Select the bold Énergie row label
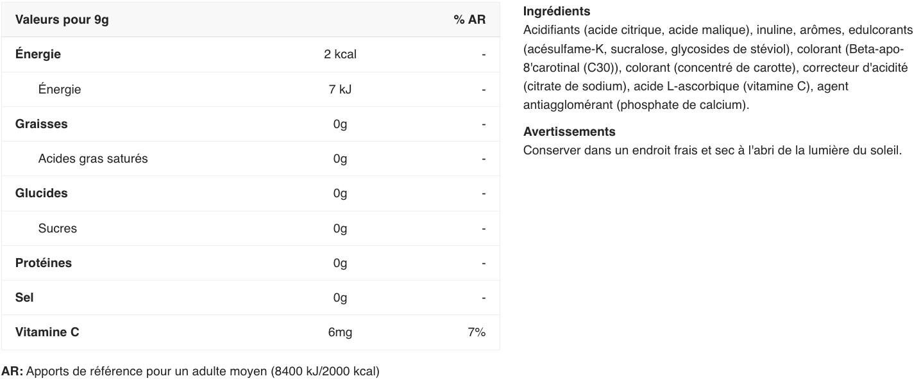This screenshot has width=921, height=383. 38,54
